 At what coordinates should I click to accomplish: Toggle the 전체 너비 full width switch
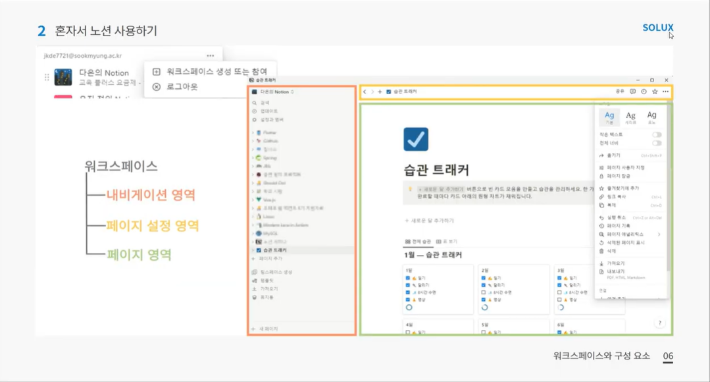(x=657, y=143)
